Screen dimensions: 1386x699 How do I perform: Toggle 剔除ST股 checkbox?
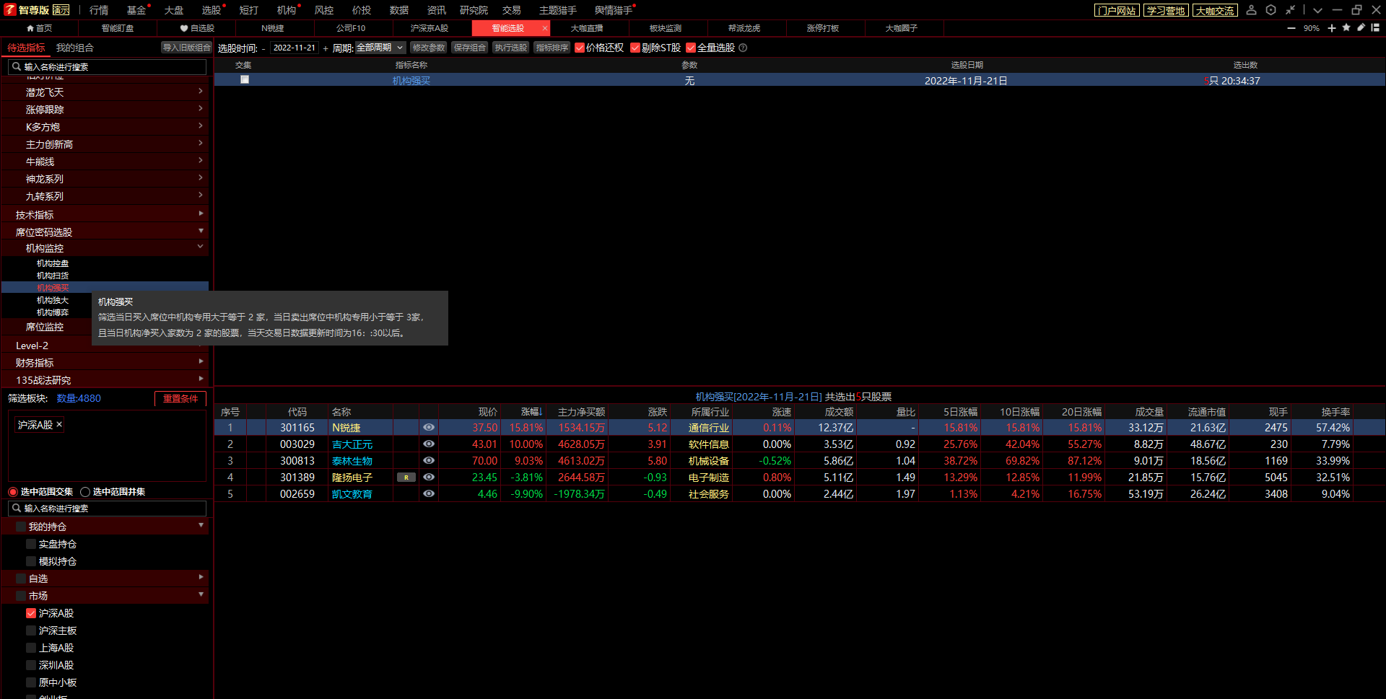pos(635,48)
